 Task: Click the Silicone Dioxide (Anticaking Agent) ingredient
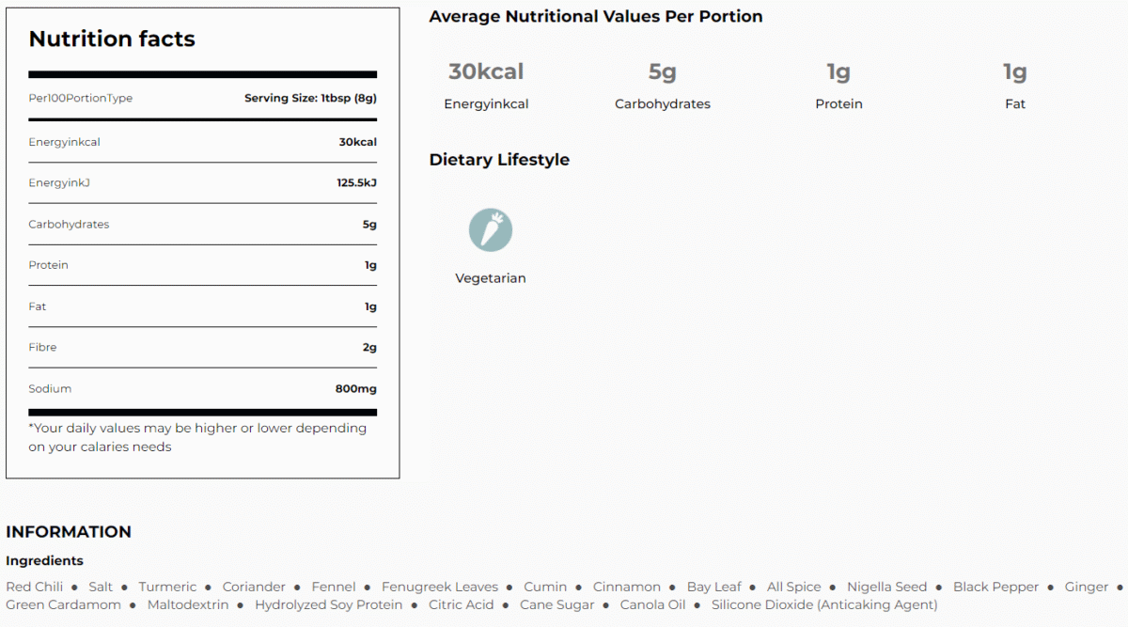click(x=824, y=604)
